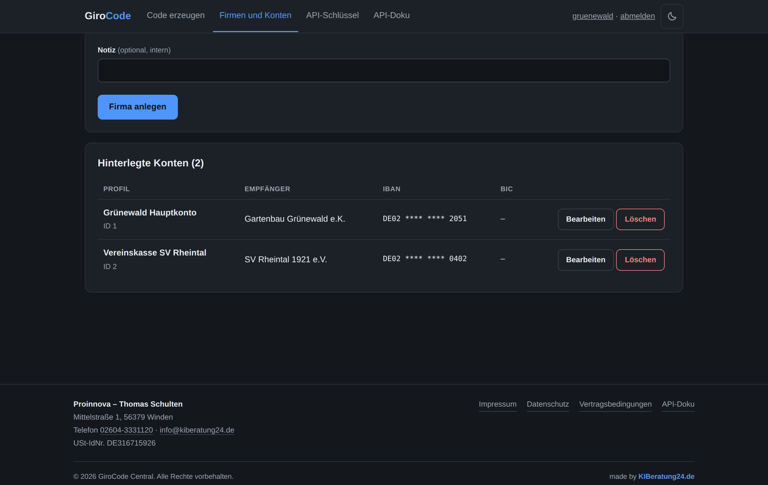Open API-Doku in top navigation
768x485 pixels.
coord(391,15)
